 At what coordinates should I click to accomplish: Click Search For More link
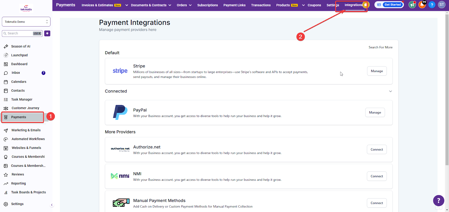click(381, 47)
